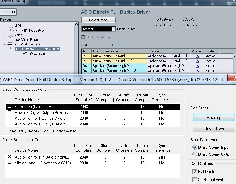Click Port System Name cell for Speakers Out 2
The height and width of the screenshot is (184, 236).
(x=119, y=71)
